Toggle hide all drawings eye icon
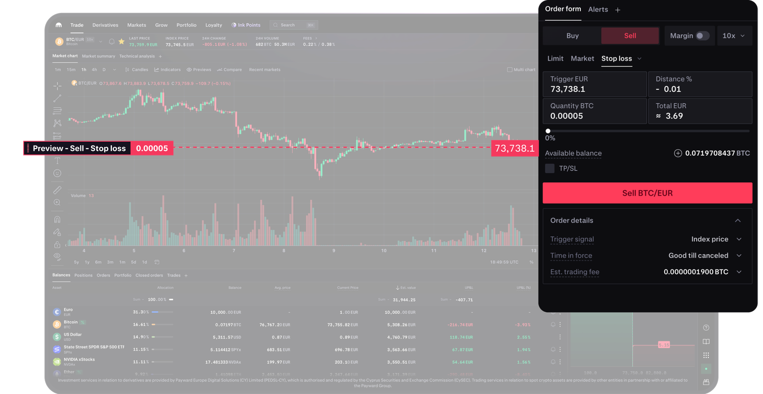763x394 pixels. pos(57,256)
